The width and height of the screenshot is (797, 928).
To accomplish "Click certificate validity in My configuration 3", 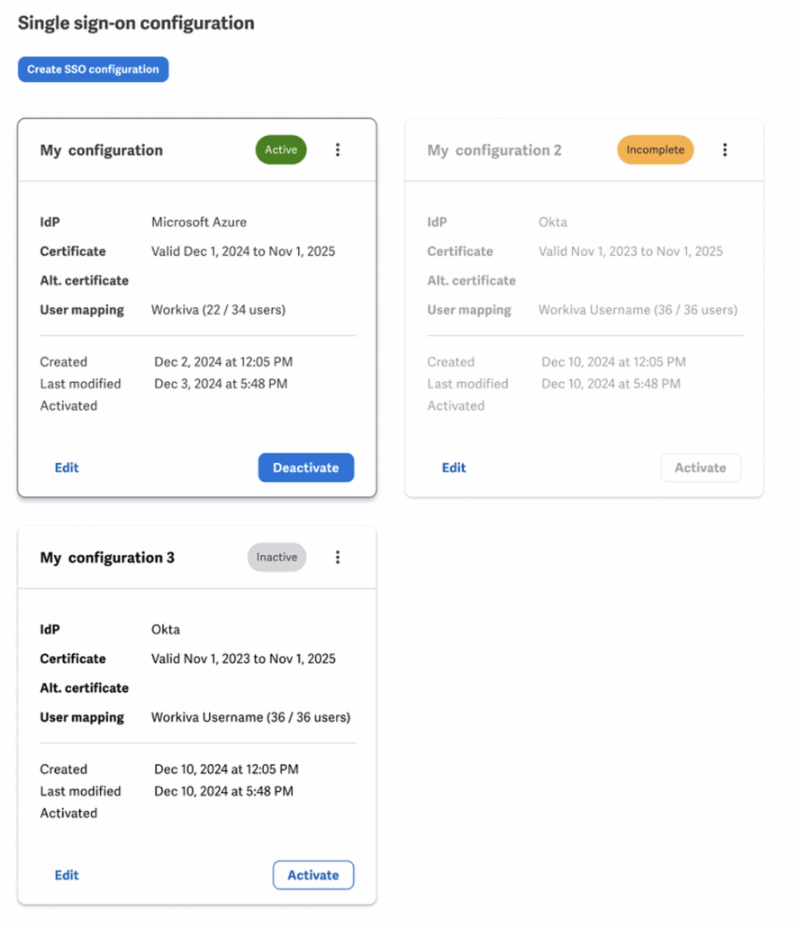I will click(243, 659).
